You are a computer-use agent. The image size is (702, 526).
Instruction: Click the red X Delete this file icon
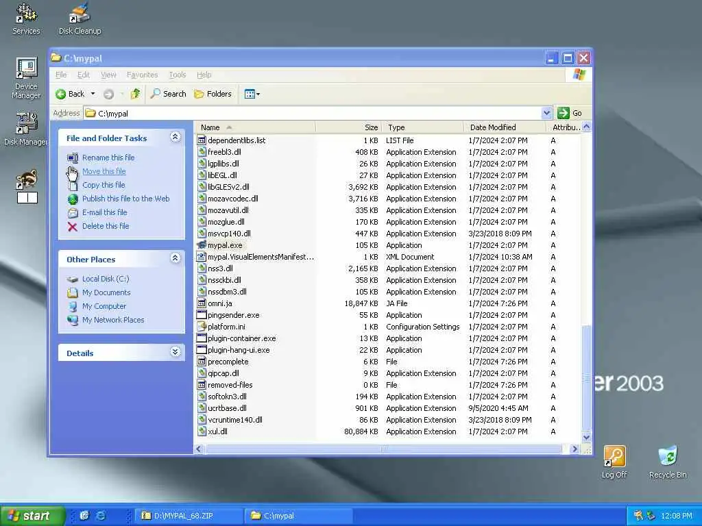[73, 226]
